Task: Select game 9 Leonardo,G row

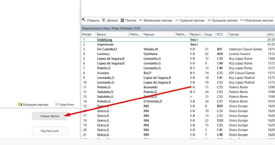Action: coord(178,78)
